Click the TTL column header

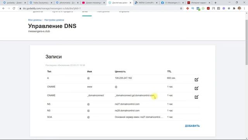tap(169, 72)
